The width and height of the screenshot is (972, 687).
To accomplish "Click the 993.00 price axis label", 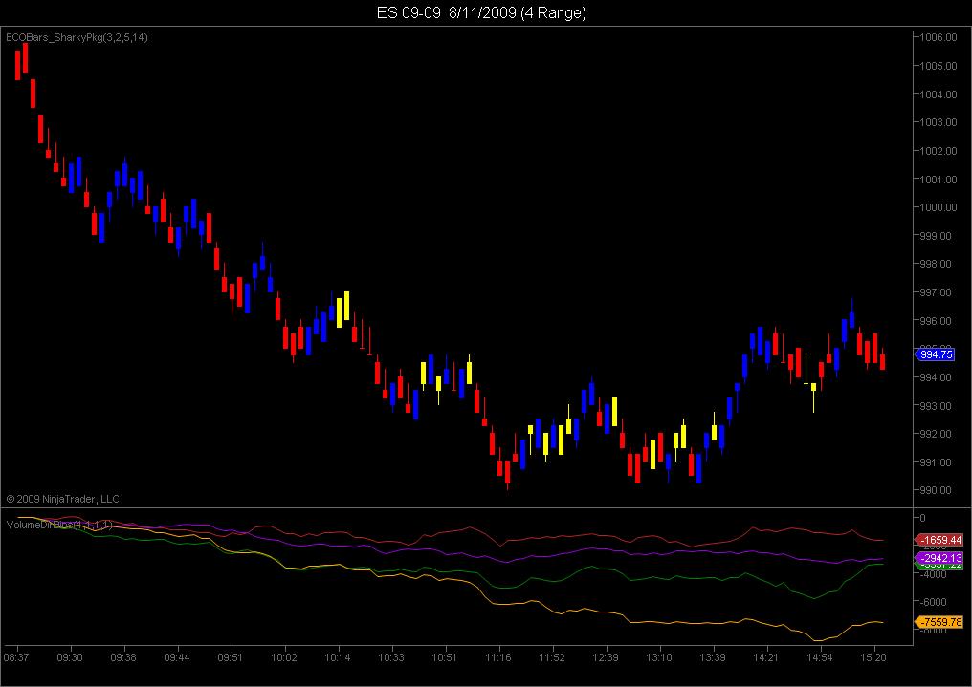I will point(936,406).
